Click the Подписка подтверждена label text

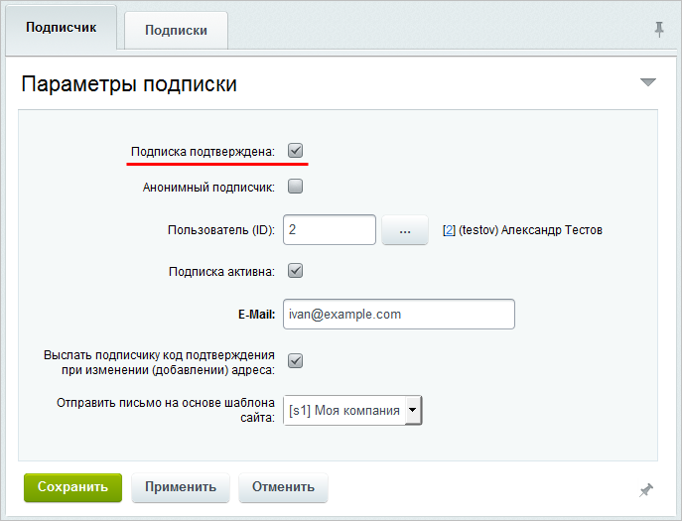point(203,152)
